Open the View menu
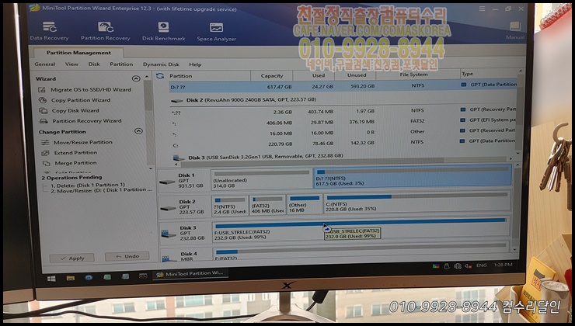 tap(71, 64)
